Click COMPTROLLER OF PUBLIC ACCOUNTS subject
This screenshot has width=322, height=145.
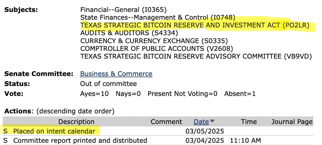pyautogui.click(x=156, y=48)
